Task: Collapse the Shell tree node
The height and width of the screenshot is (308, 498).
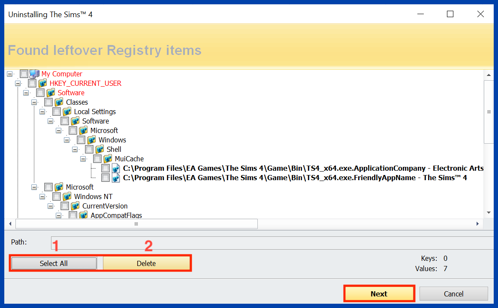Action: tap(75, 149)
